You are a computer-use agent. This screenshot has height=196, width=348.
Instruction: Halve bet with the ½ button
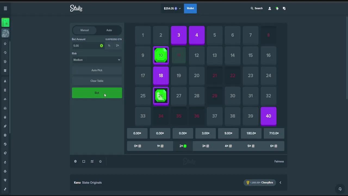(109, 46)
